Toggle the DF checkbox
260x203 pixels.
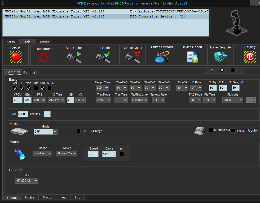click(x=22, y=88)
